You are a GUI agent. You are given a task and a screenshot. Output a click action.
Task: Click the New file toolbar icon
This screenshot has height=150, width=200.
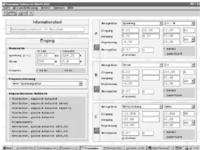click(5, 13)
